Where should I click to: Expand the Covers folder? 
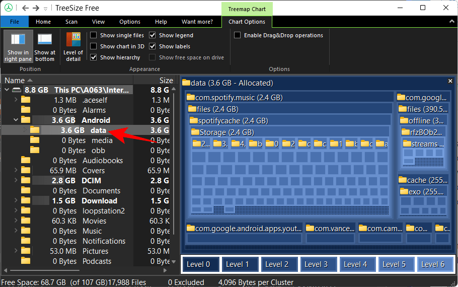pos(16,170)
